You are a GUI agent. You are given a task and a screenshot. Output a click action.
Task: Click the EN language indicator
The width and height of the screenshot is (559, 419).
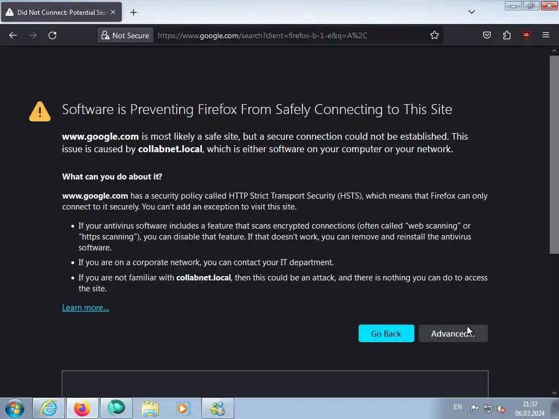tap(458, 407)
